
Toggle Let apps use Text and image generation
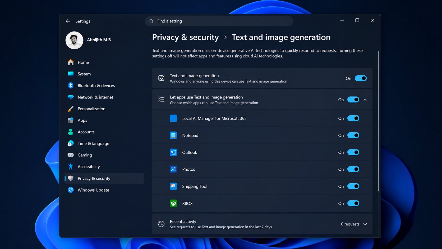coord(353,99)
